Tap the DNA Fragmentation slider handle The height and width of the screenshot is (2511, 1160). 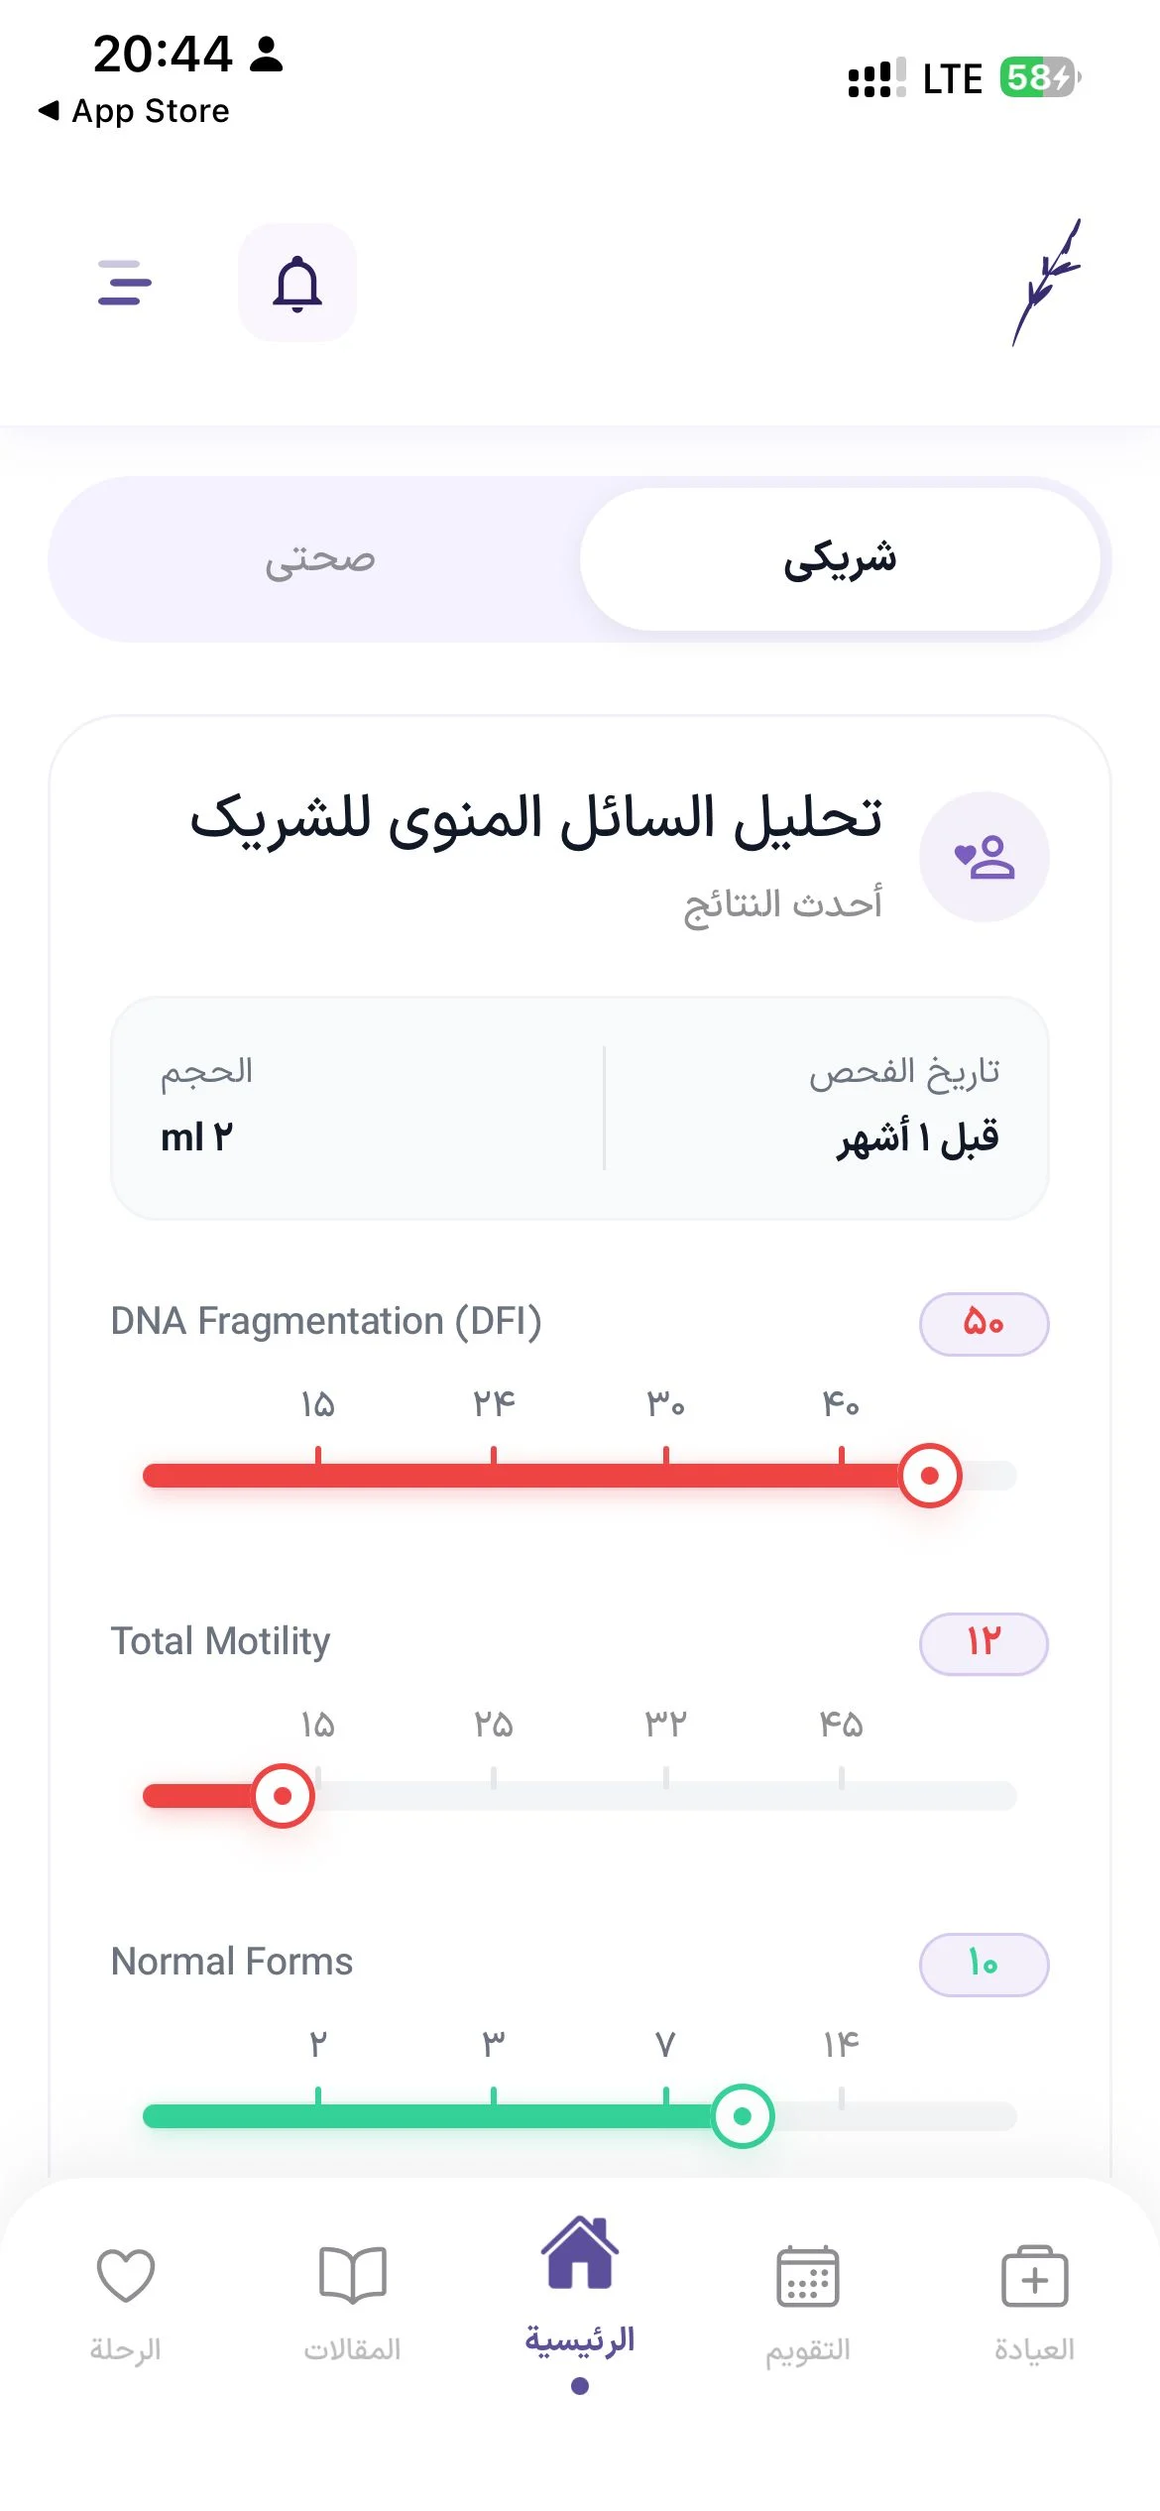click(930, 1476)
